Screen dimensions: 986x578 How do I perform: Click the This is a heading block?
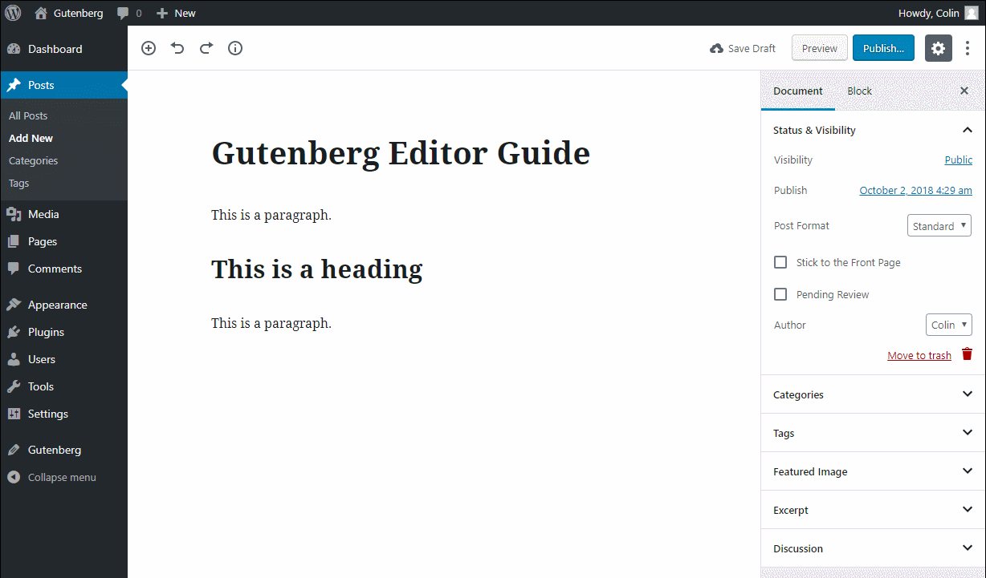316,269
